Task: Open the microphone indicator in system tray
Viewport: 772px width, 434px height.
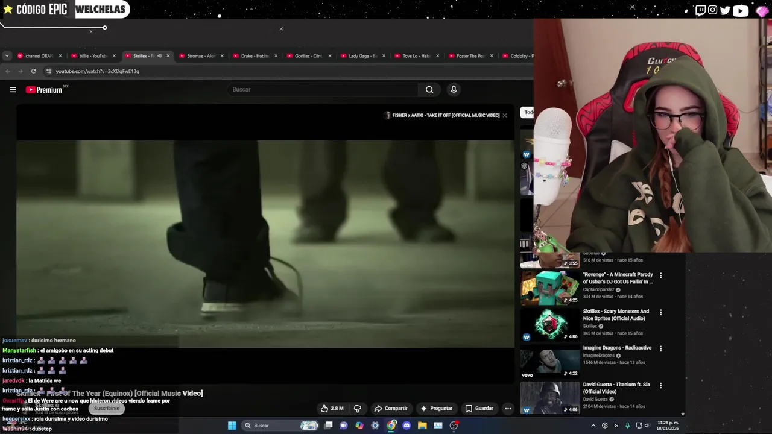Action: point(628,426)
